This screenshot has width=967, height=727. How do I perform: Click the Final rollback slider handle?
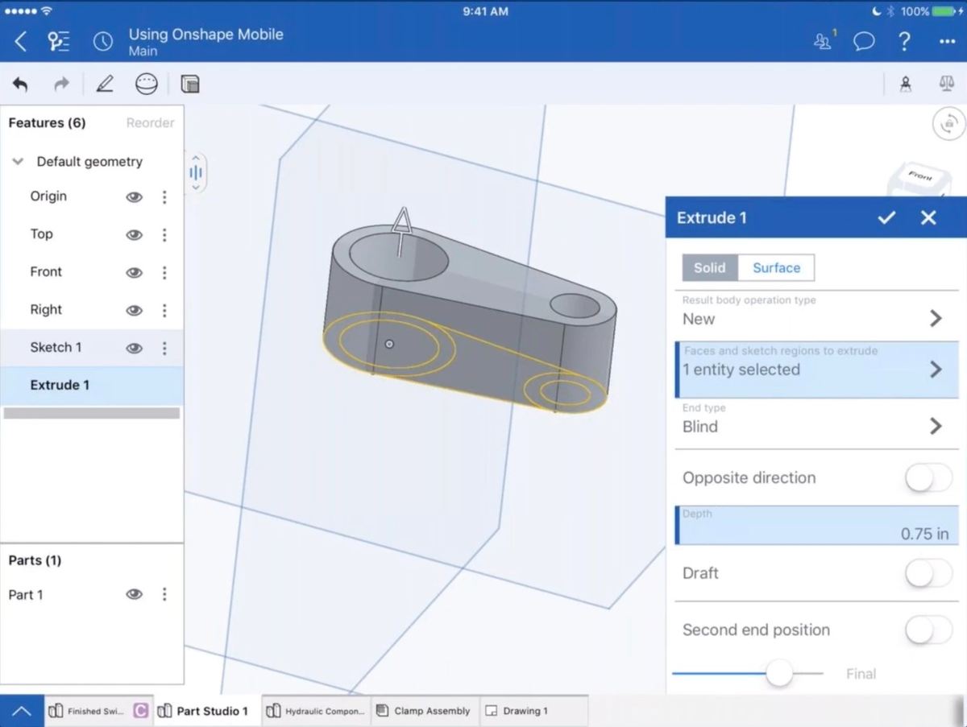pos(779,673)
